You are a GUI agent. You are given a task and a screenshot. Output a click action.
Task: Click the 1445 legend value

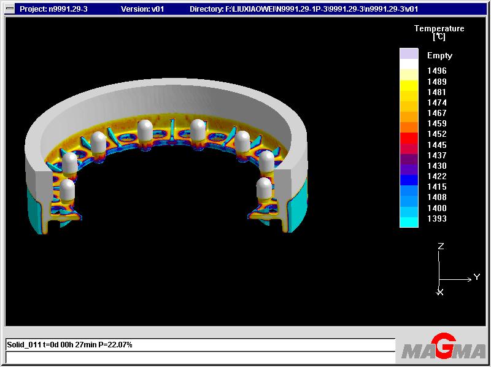point(437,145)
